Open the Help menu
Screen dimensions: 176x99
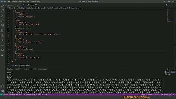click(39, 2)
